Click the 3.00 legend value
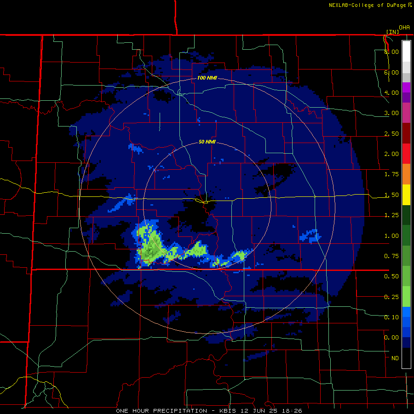The image size is (414, 414). [x=391, y=113]
